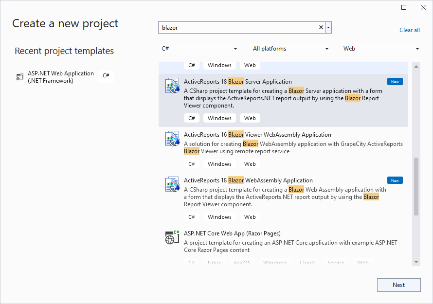This screenshot has height=304, width=433.
Task: Click the Clear all link
Action: pos(410,30)
